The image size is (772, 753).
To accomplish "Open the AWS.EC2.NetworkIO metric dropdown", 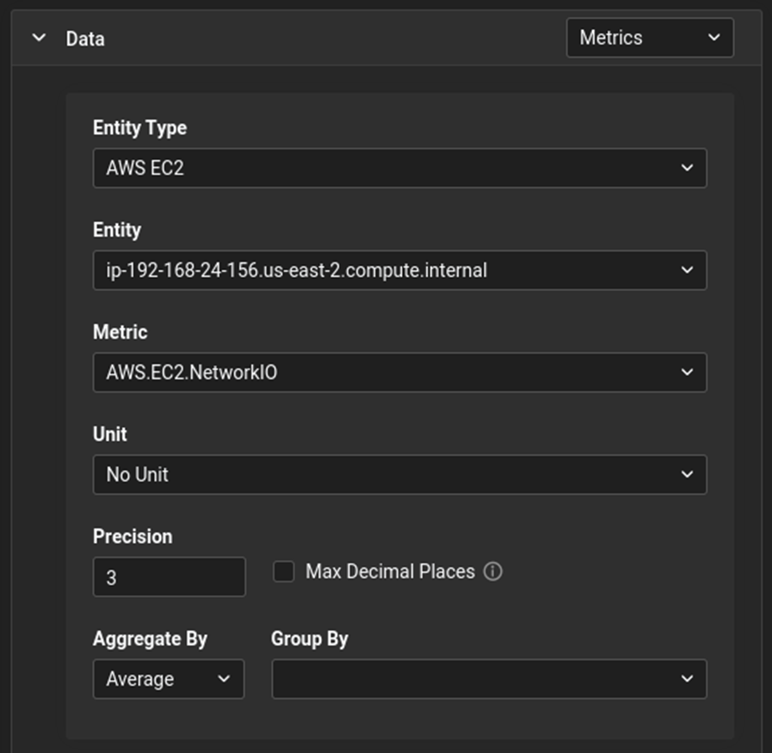I will click(x=387, y=373).
